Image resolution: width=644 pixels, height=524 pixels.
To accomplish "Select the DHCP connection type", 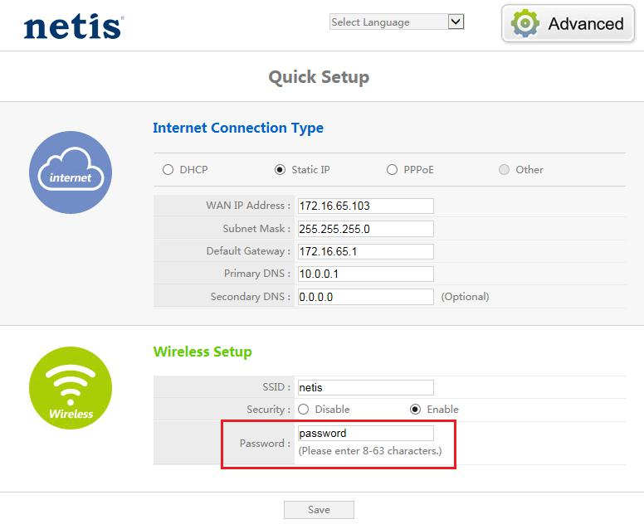I will 168,170.
